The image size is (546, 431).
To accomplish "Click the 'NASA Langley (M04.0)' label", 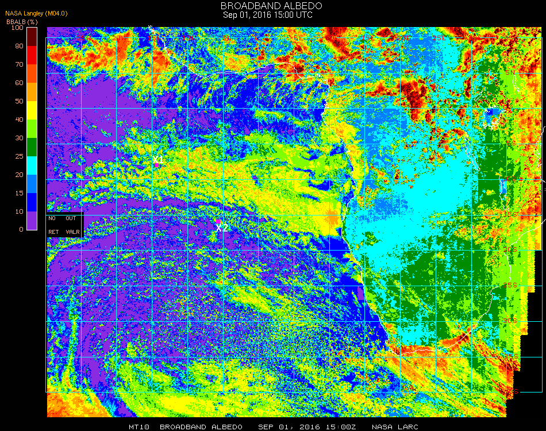I will pyautogui.click(x=36, y=14).
